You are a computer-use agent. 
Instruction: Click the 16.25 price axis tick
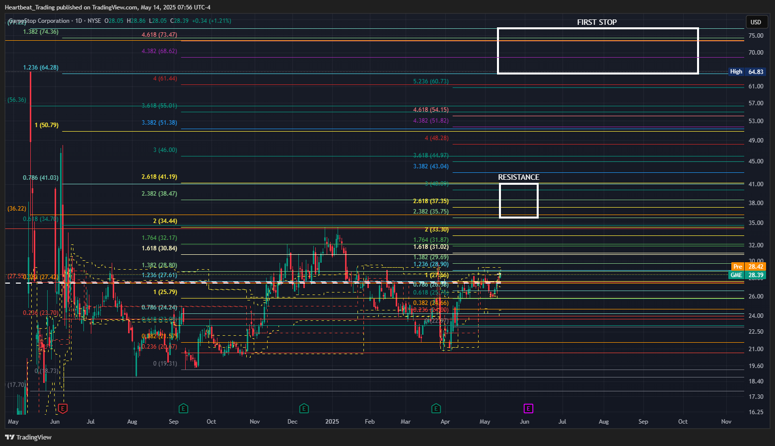click(756, 412)
